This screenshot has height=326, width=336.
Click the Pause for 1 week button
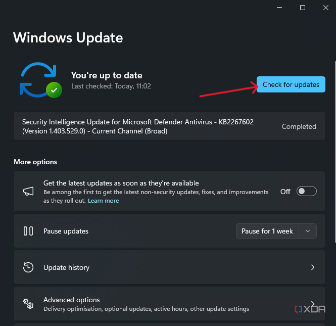pyautogui.click(x=267, y=231)
